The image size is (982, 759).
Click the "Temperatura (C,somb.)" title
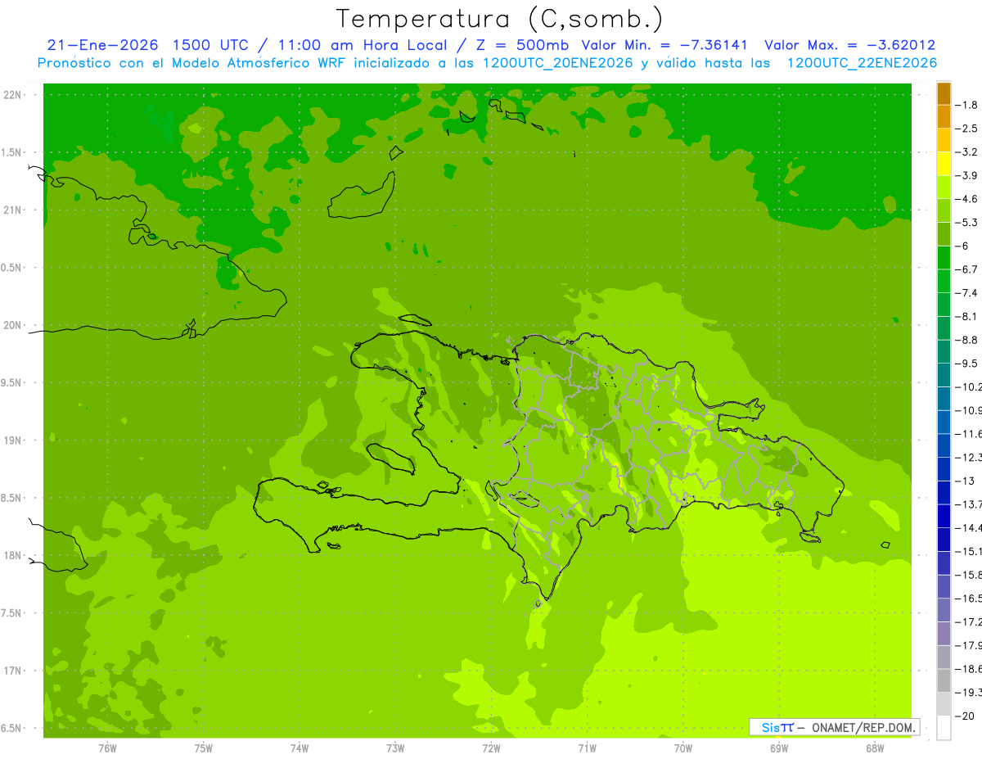(x=499, y=19)
